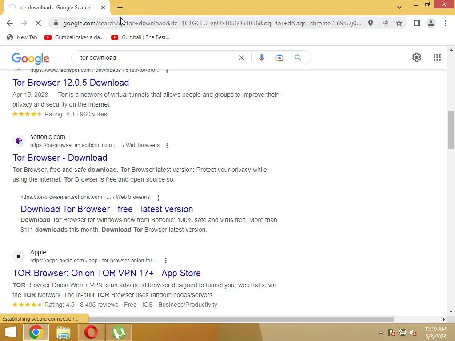Start voice search with the microphone
Viewport: 455px width, 341px height.
pos(261,58)
